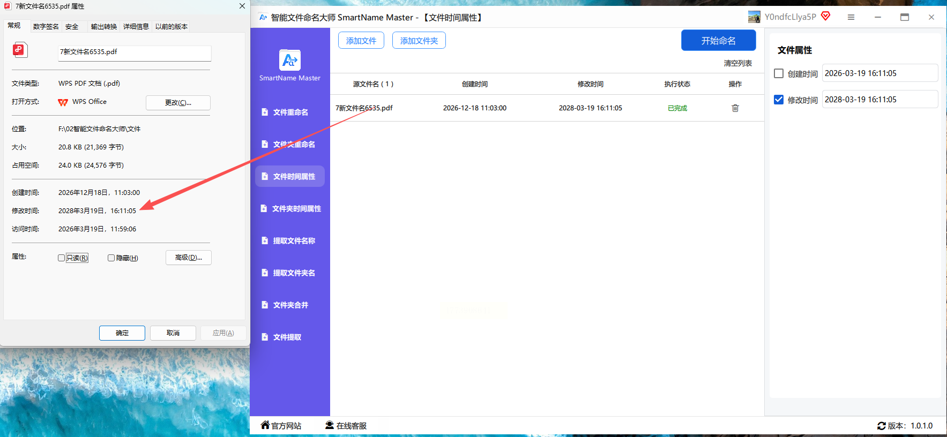Open 文件提取 in the sidebar

[x=290, y=337]
